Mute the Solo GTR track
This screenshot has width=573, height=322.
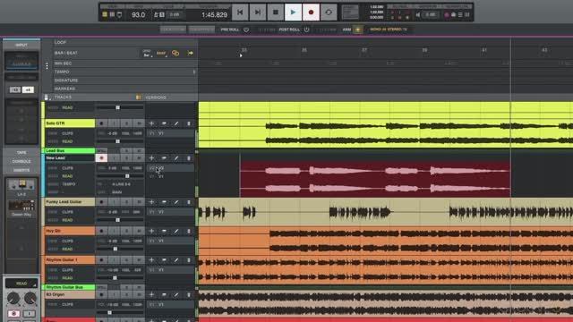point(139,123)
